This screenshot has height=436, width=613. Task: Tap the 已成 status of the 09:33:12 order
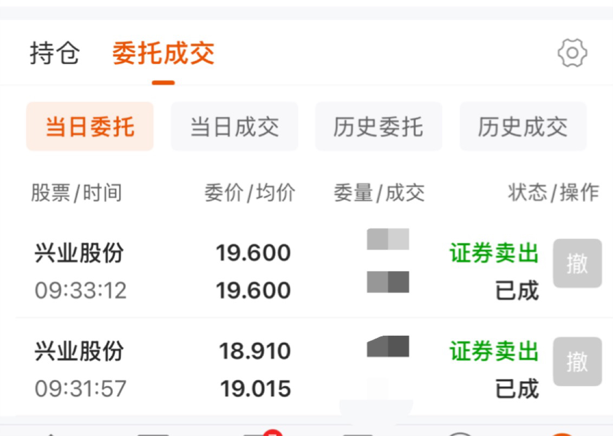click(x=517, y=290)
